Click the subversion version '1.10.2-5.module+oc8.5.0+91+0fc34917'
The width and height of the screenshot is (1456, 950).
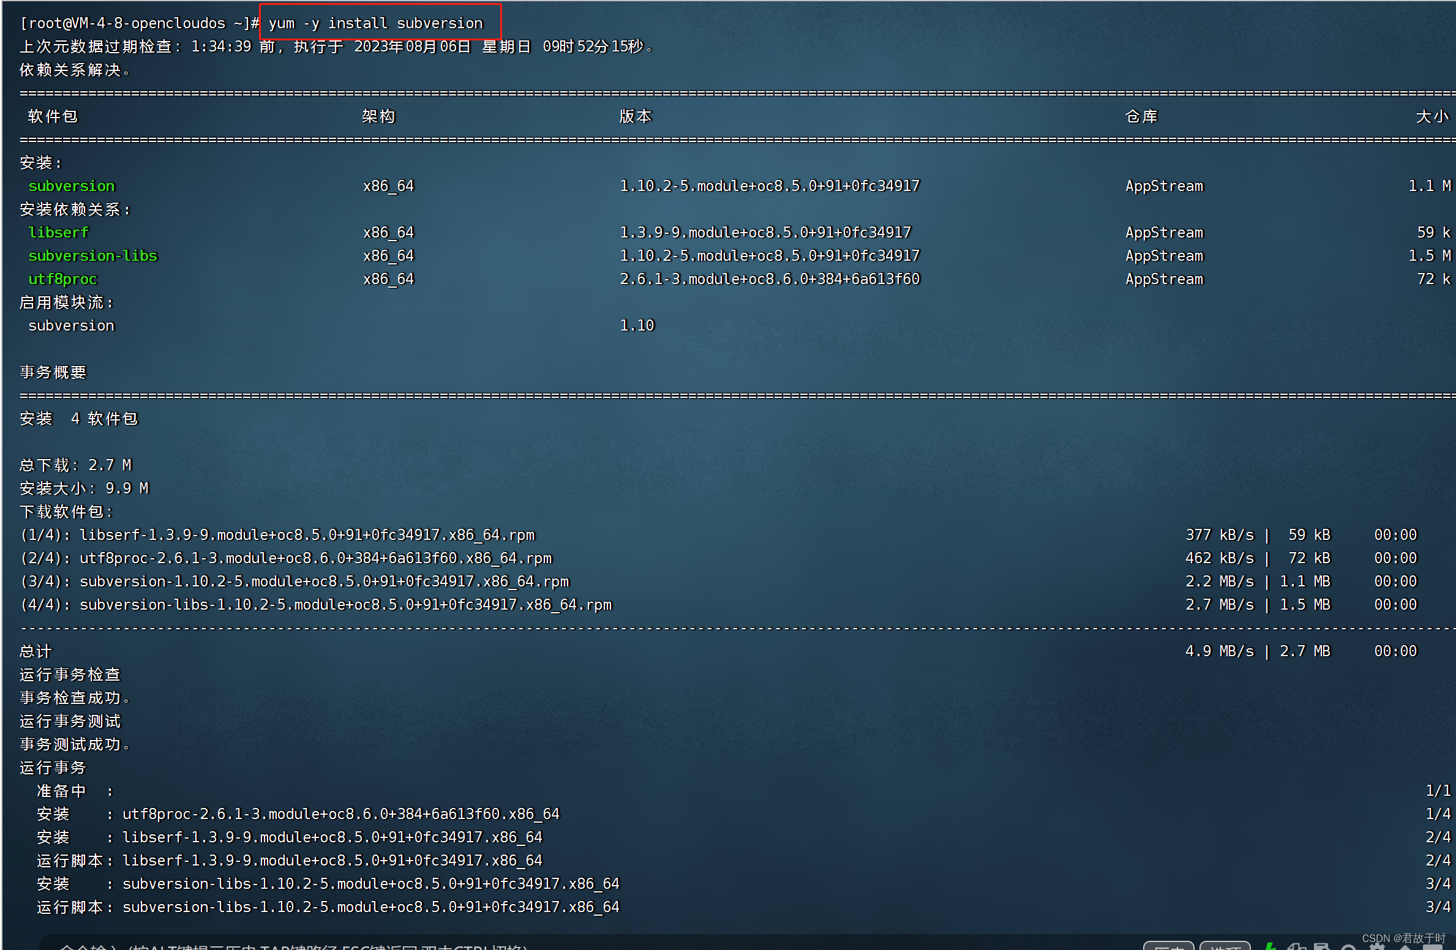(770, 186)
